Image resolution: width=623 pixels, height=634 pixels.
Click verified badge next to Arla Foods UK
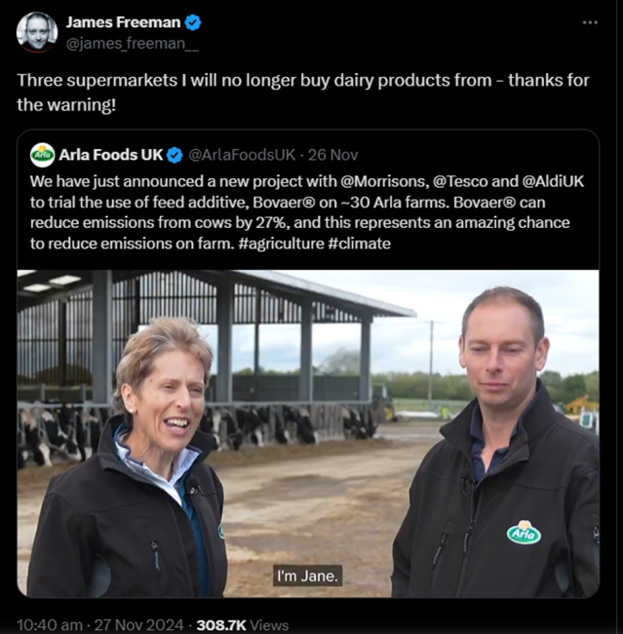tap(175, 155)
